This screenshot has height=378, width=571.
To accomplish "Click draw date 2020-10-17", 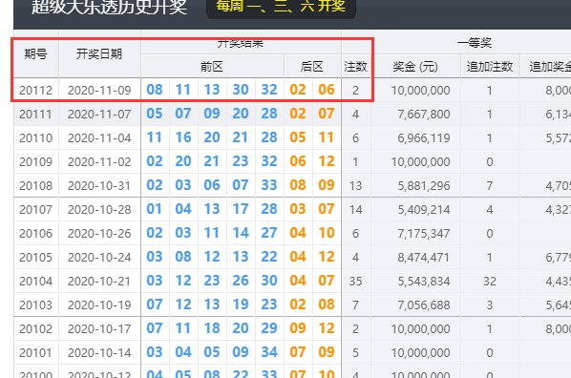I will pyautogui.click(x=99, y=328).
